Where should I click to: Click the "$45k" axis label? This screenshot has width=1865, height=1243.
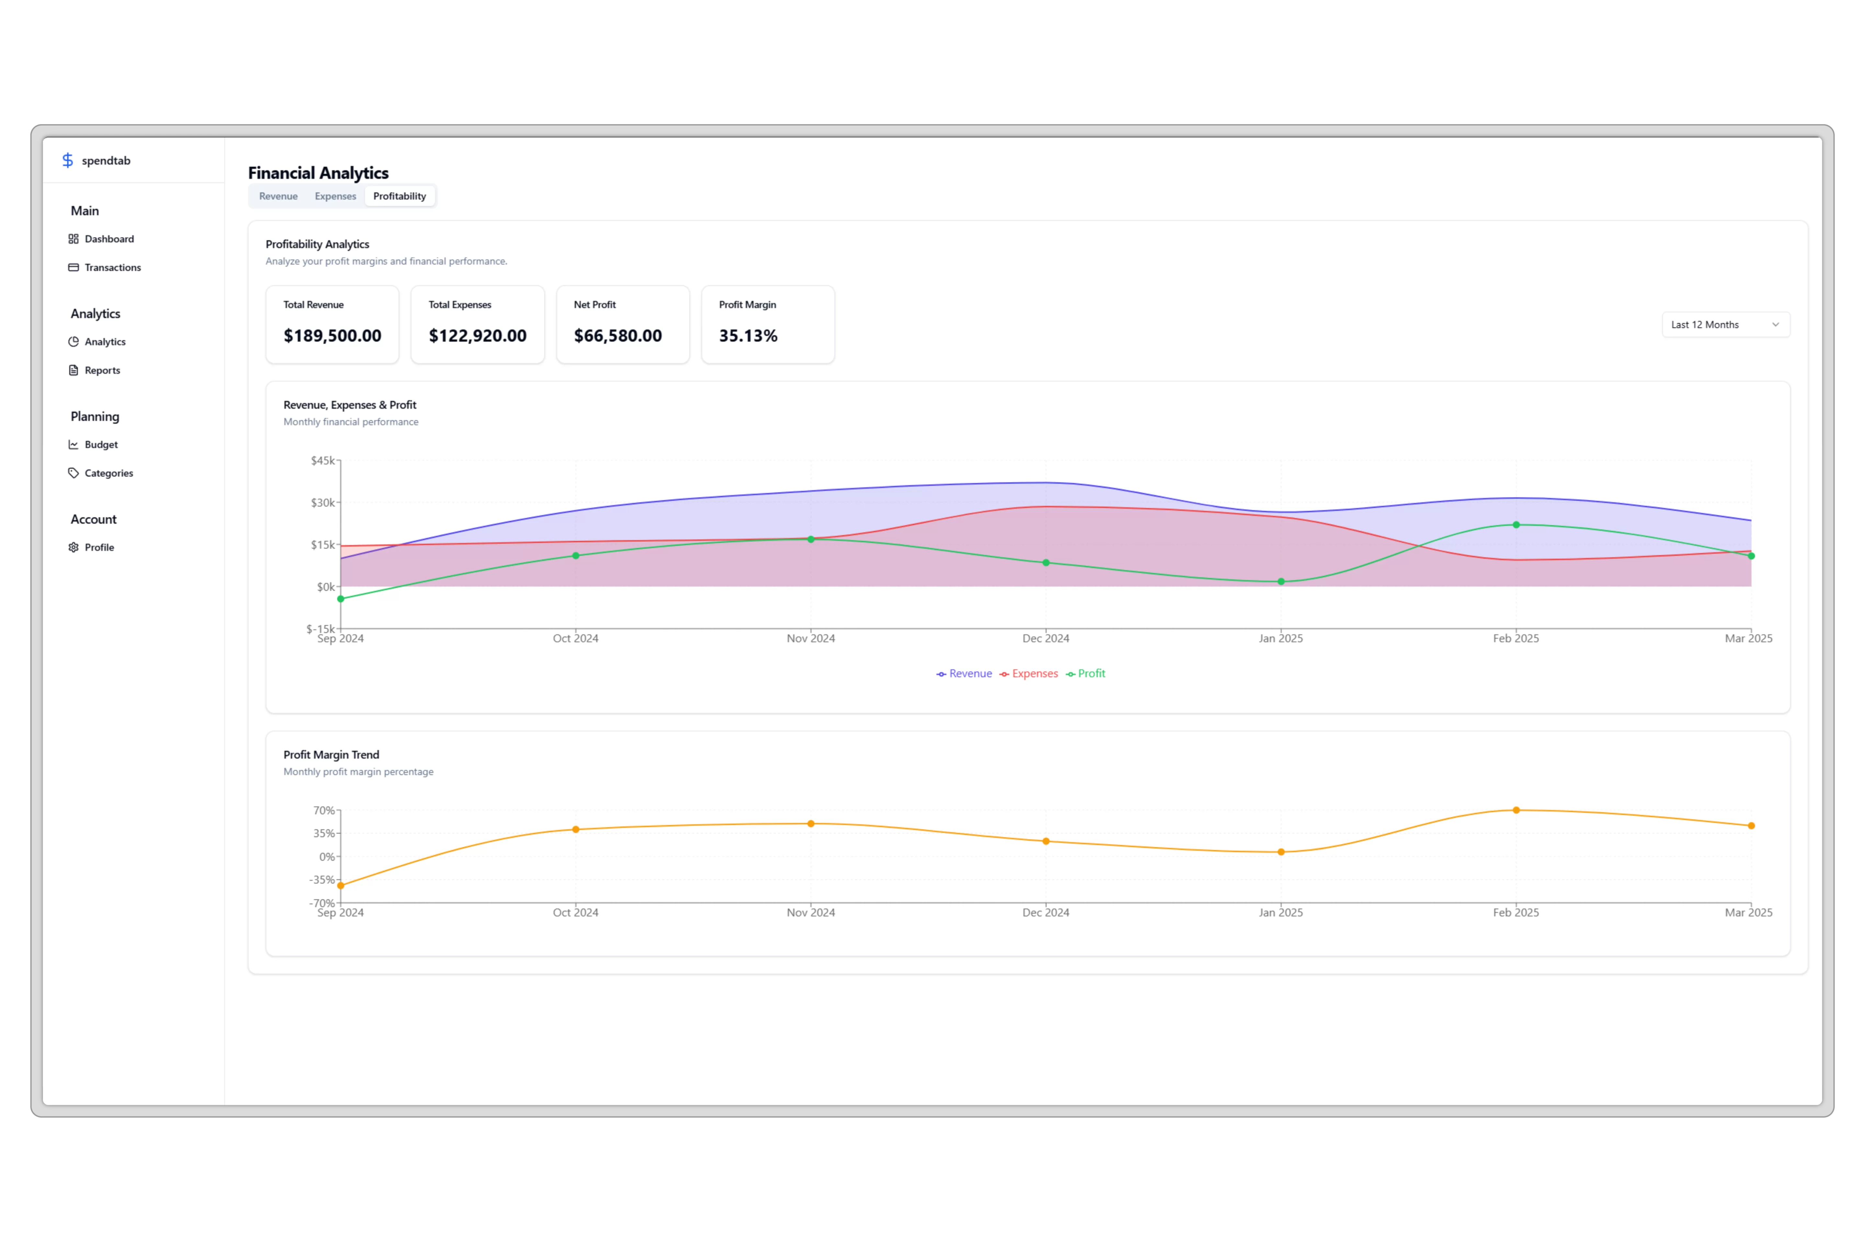point(323,461)
